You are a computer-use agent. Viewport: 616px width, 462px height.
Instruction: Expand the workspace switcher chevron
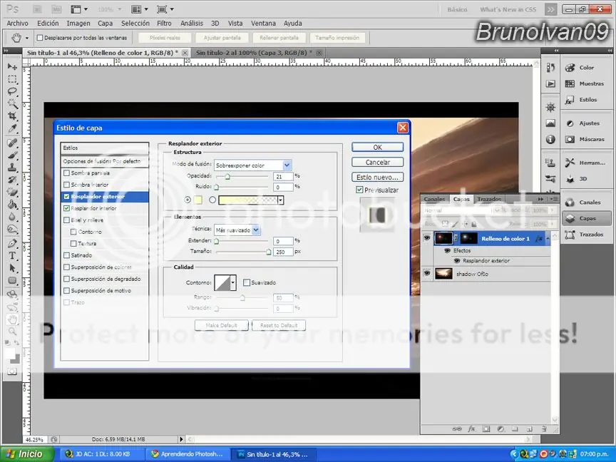coord(551,9)
